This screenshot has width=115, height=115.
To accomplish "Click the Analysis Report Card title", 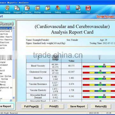I will tap(72, 32).
